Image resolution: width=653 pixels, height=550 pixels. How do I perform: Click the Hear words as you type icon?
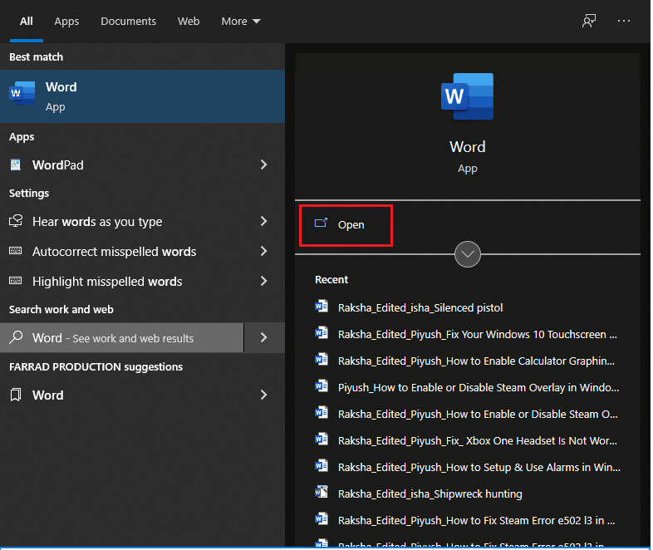click(x=16, y=222)
